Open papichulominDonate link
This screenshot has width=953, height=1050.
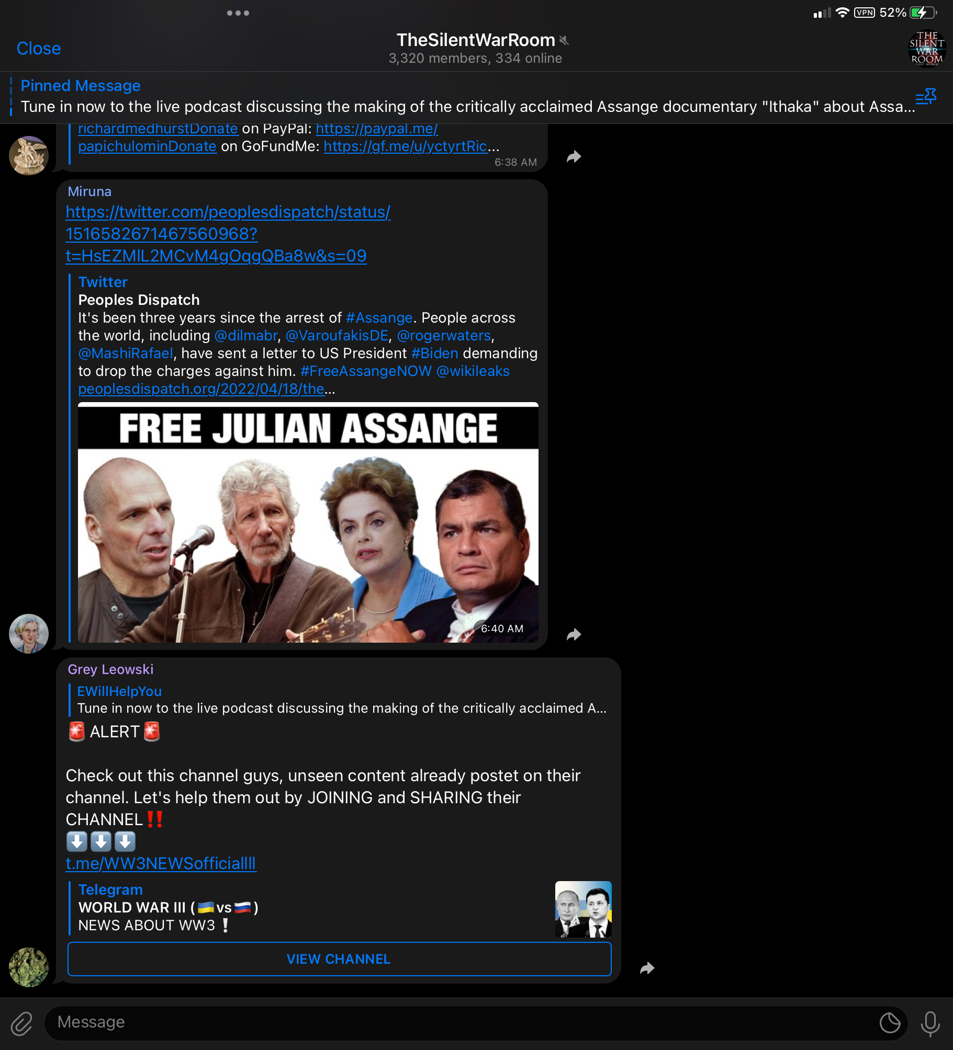[x=147, y=146]
